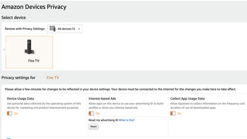Click the dropdown up-down arrow indicator
The width and height of the screenshot is (247, 139).
(79, 29)
